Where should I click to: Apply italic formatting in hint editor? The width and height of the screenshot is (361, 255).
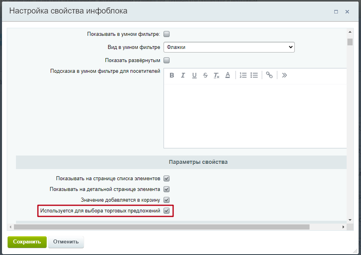point(183,75)
